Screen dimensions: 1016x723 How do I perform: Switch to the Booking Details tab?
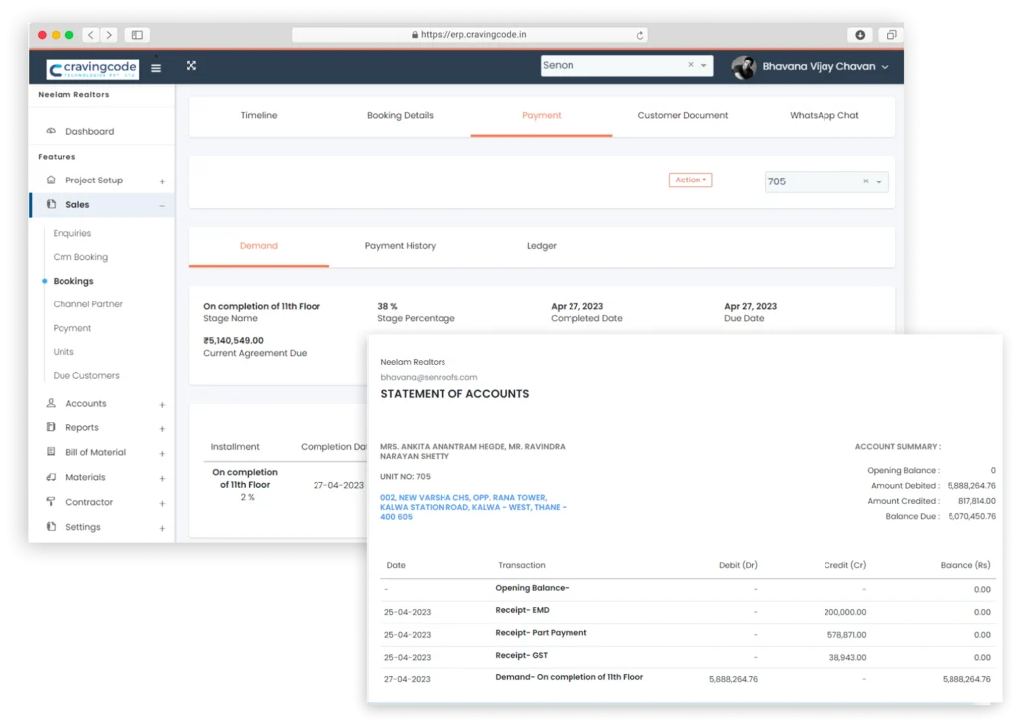tap(400, 116)
